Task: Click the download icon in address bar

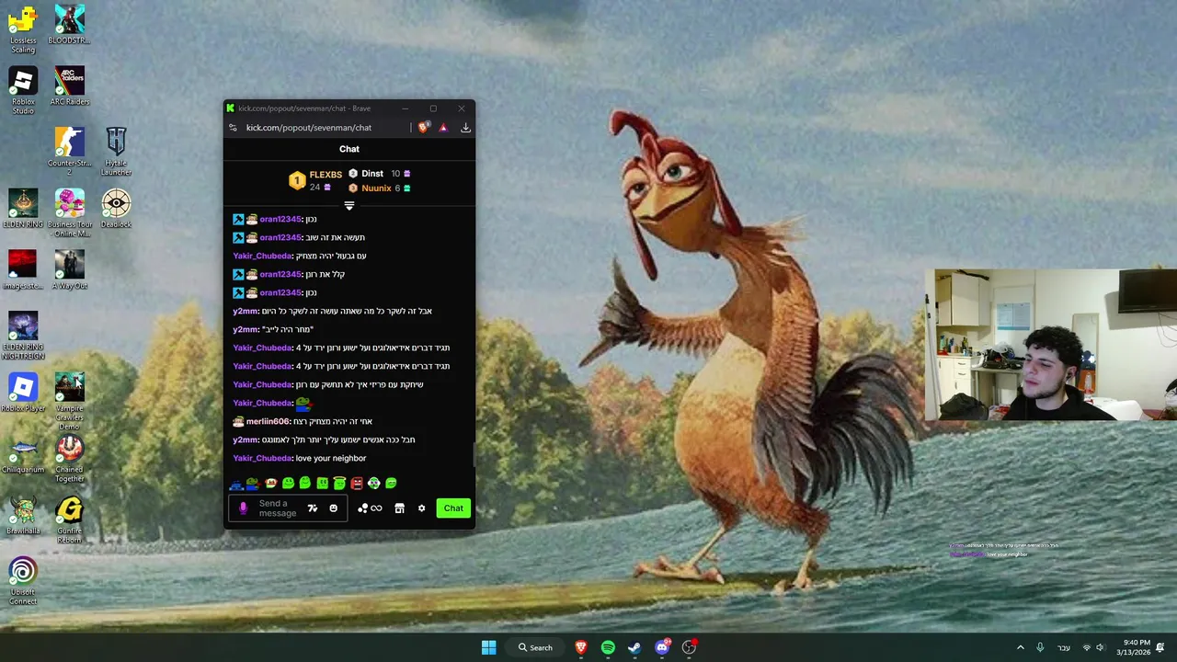Action: coord(465,128)
